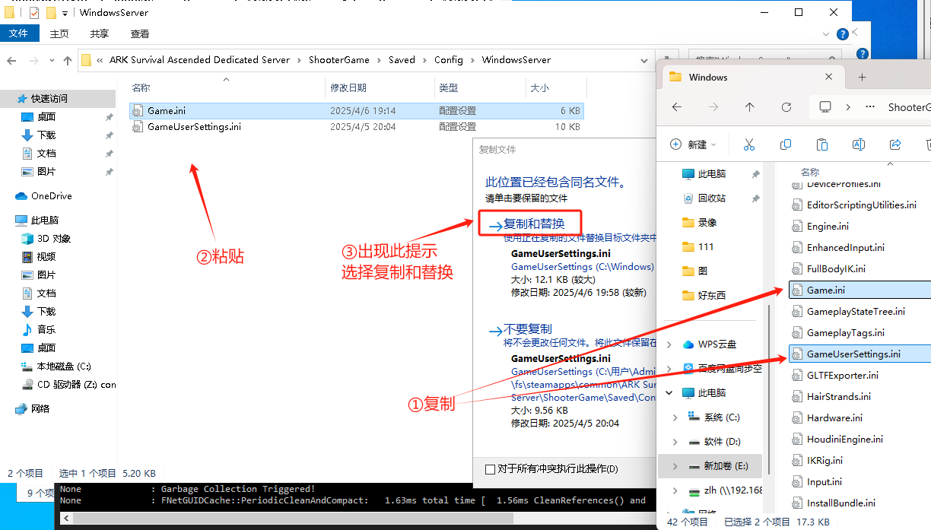Open 视频 folder in WindowsServer sidebar
Image resolution: width=931 pixels, height=530 pixels.
(46, 257)
